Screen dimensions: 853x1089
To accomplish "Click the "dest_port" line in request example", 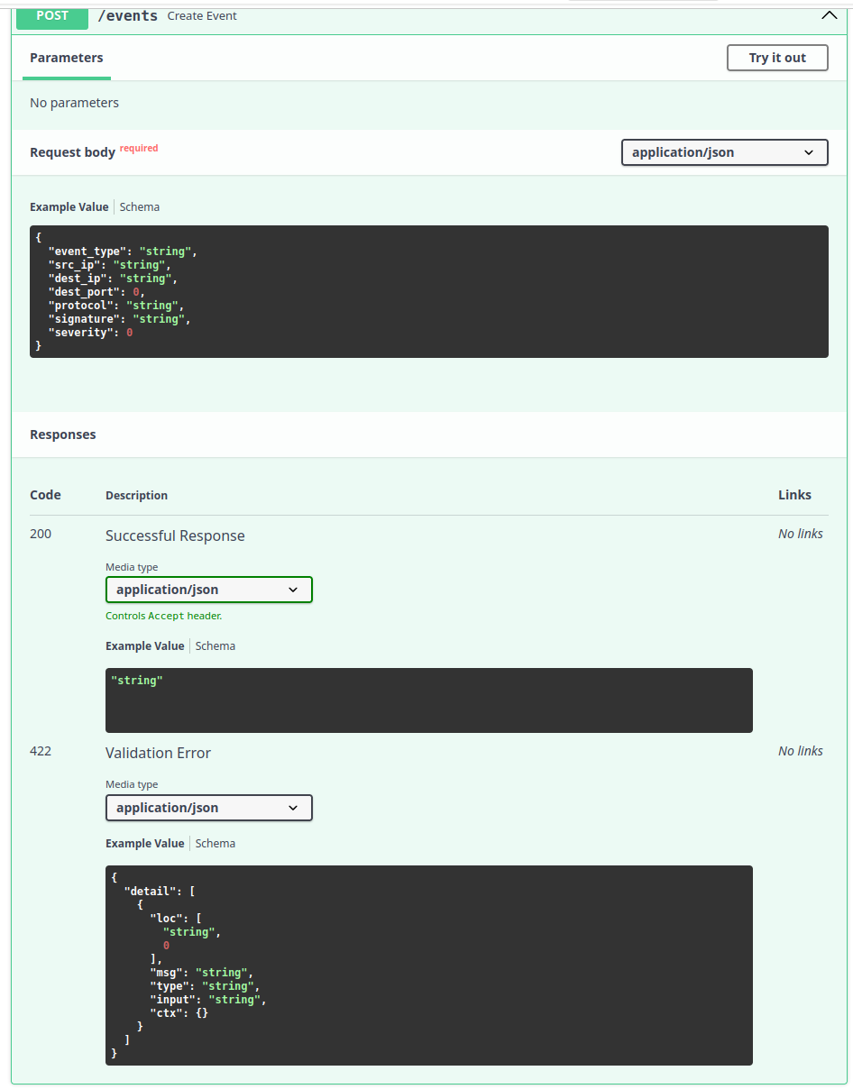I will (x=96, y=292).
